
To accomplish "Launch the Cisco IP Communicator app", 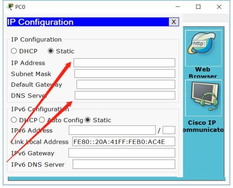I will (203, 98).
